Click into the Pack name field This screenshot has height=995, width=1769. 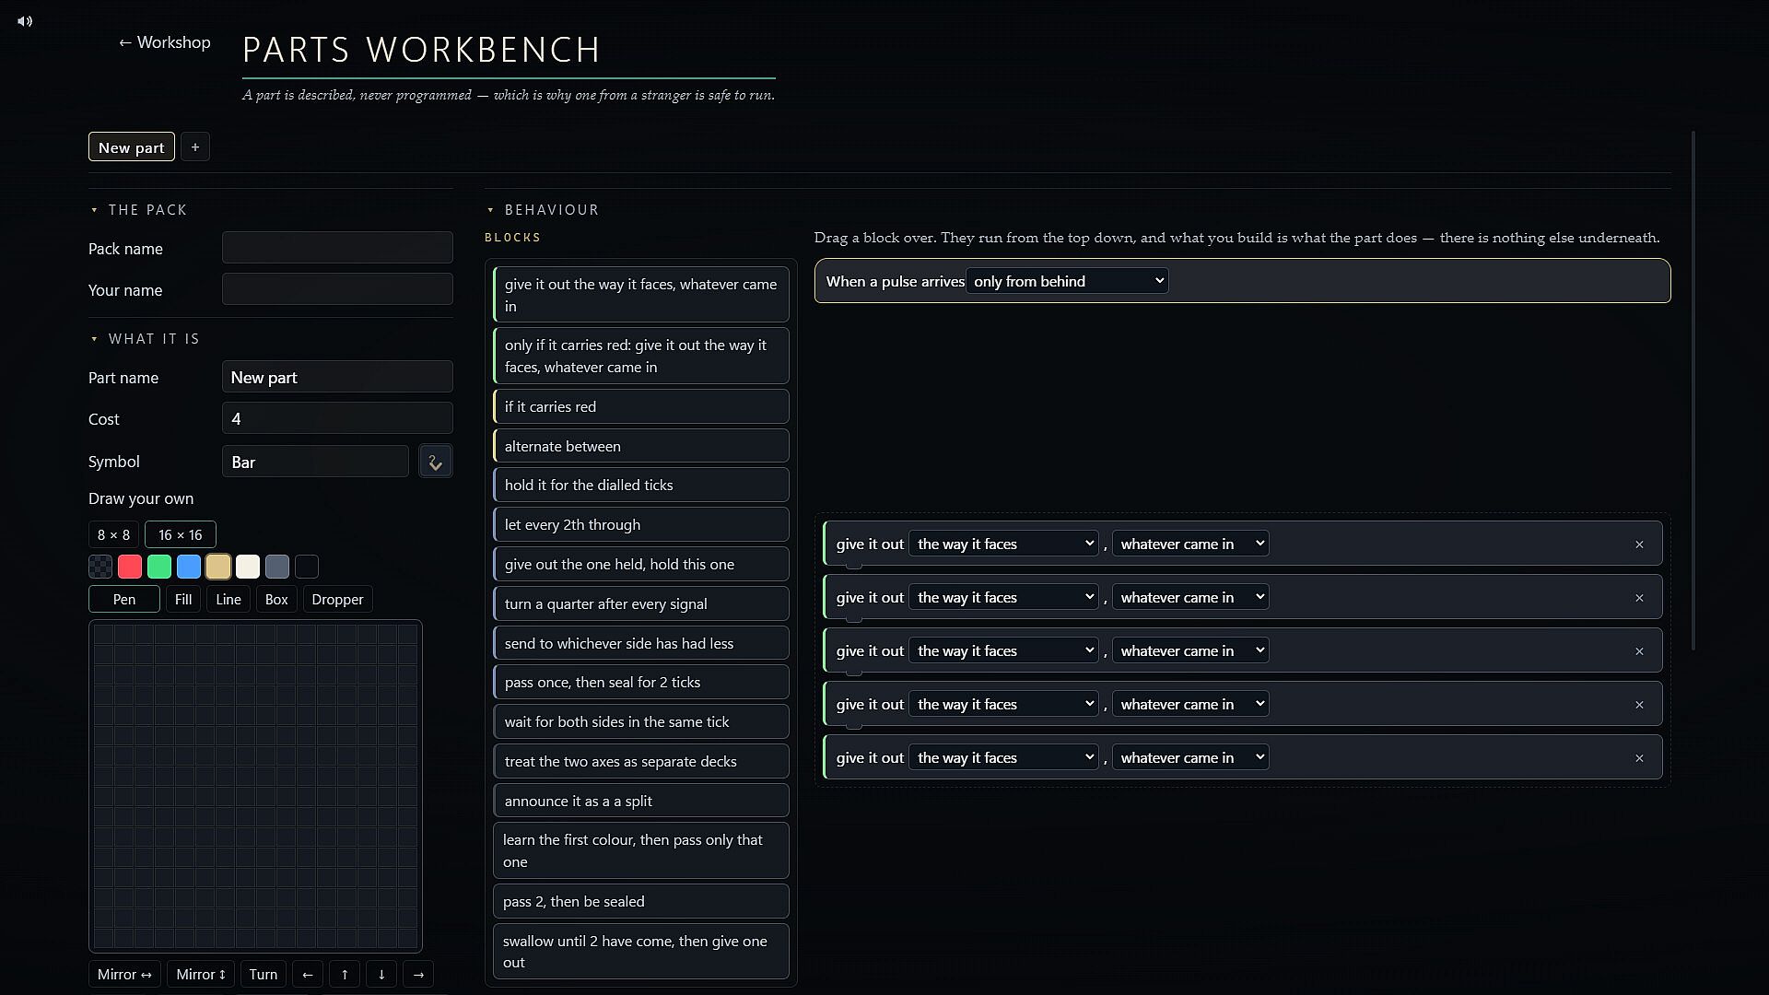[337, 248]
